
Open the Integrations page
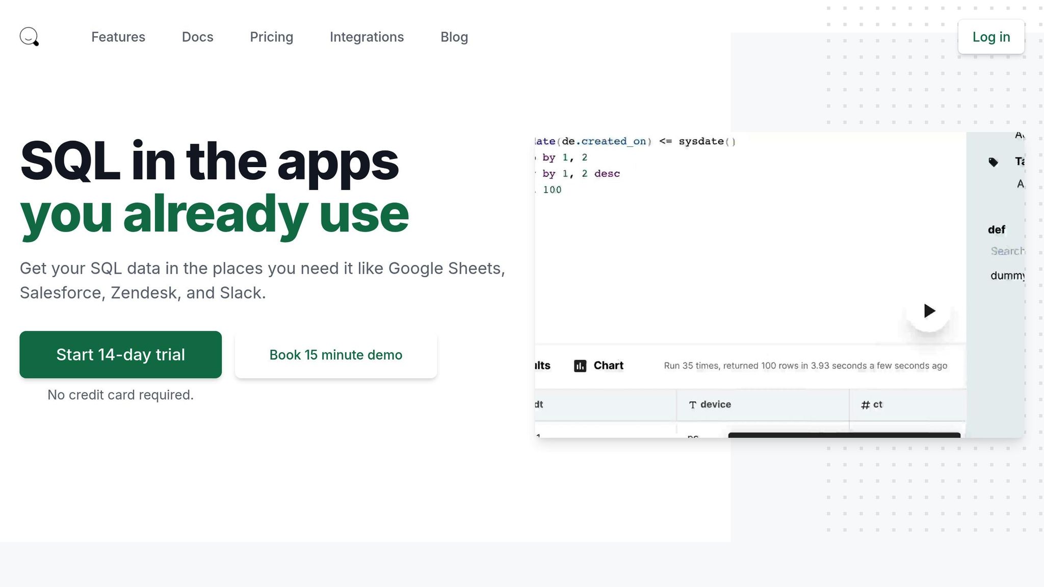(x=367, y=37)
